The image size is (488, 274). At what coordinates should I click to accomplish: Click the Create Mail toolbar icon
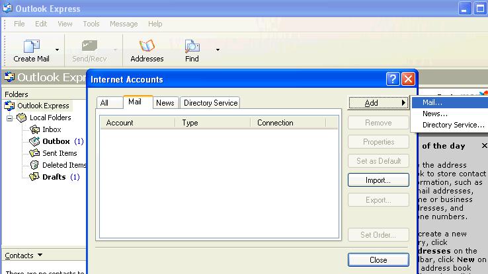click(x=32, y=46)
